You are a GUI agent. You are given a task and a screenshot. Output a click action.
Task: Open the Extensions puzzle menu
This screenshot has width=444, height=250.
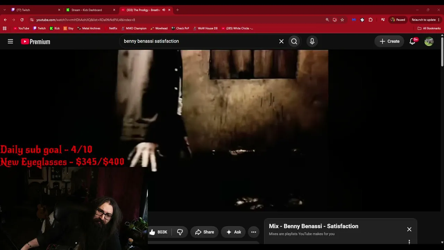(370, 20)
